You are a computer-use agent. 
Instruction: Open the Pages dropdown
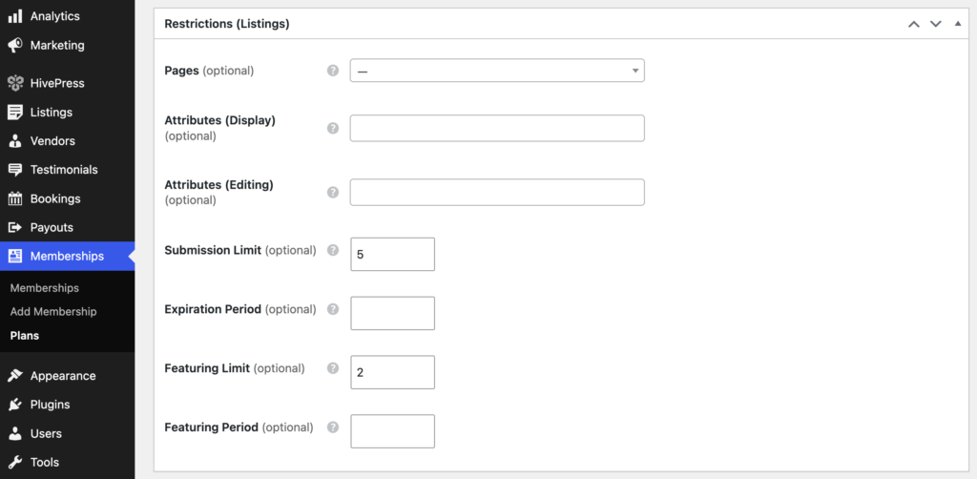point(497,71)
